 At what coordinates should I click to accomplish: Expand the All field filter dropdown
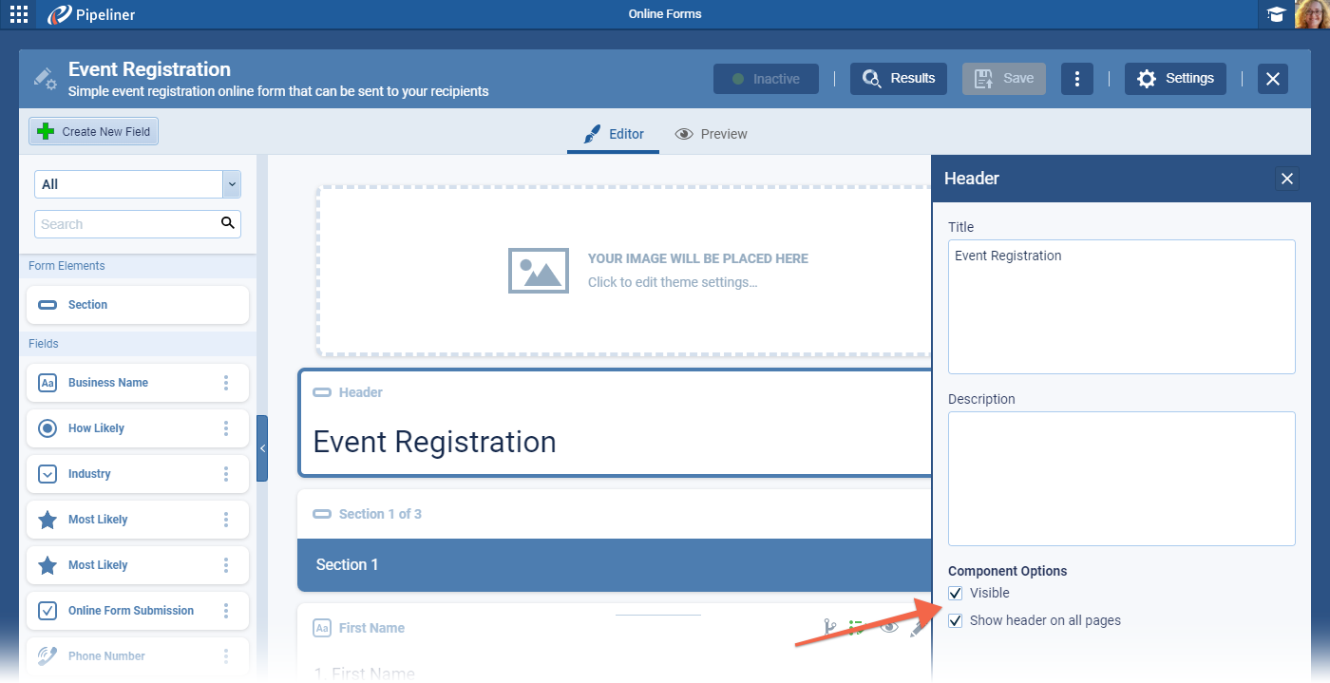231,184
